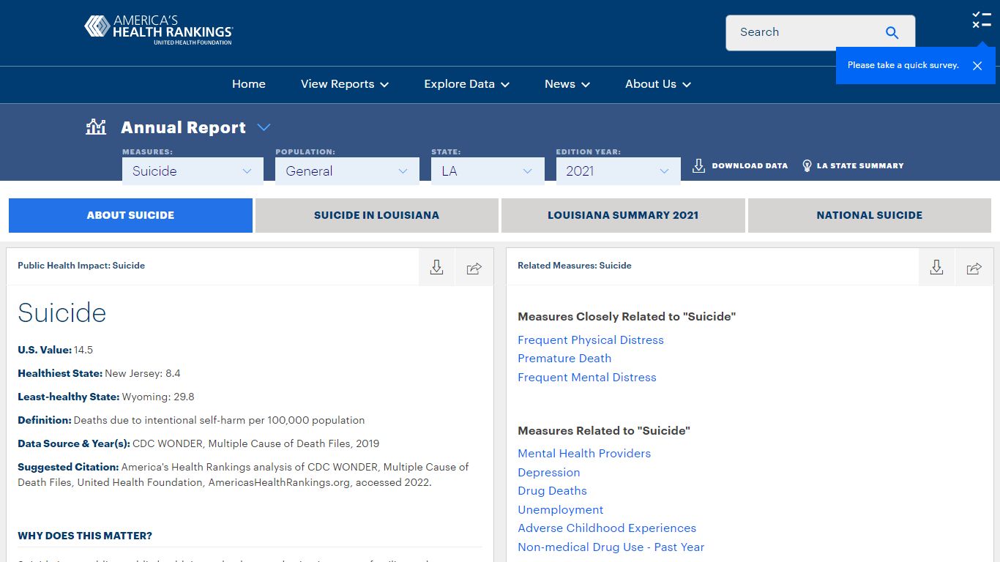Open the checklist menu icon in the top corner
The width and height of the screenshot is (1000, 562).
(x=981, y=20)
